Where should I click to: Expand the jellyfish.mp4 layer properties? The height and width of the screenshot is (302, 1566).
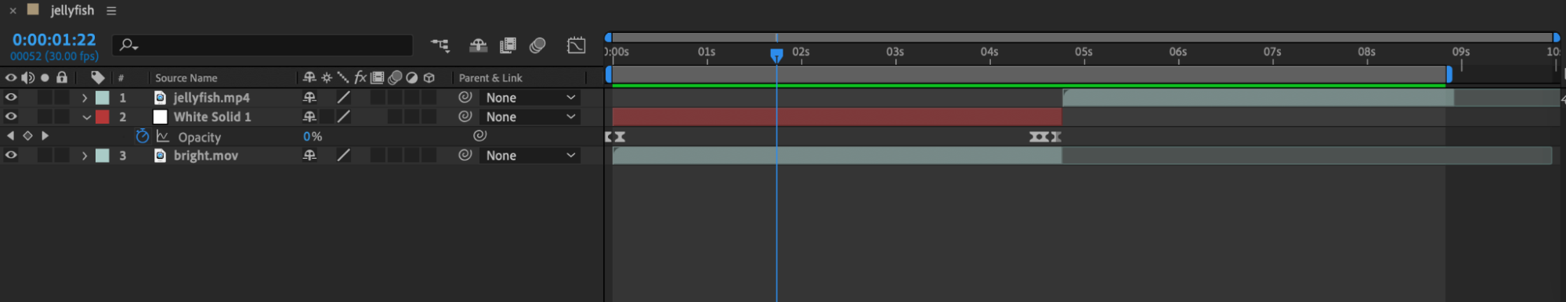(85, 98)
